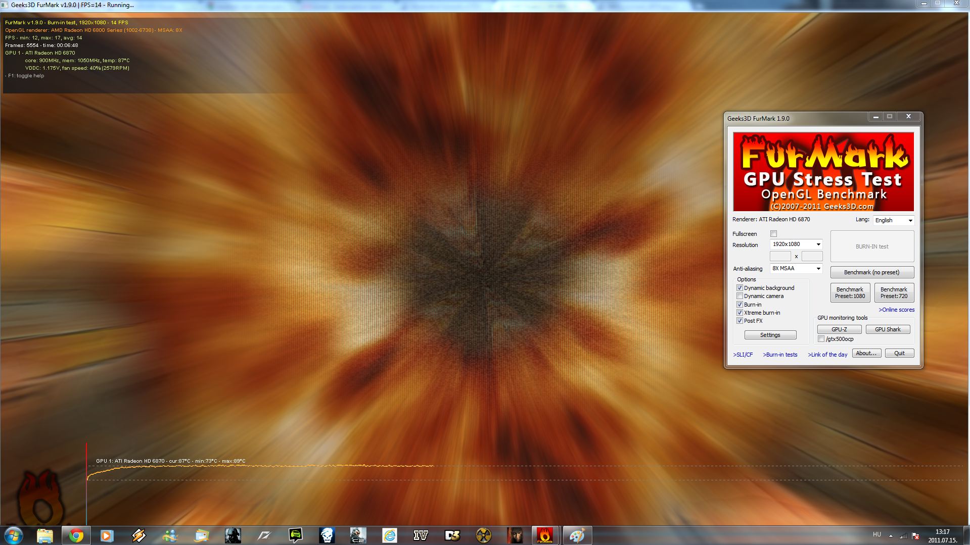Switch to FurMark taskbar button

(x=545, y=535)
